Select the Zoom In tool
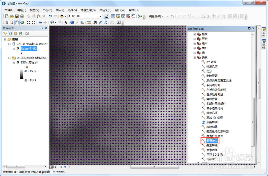The height and width of the screenshot is (176, 268). point(6,23)
